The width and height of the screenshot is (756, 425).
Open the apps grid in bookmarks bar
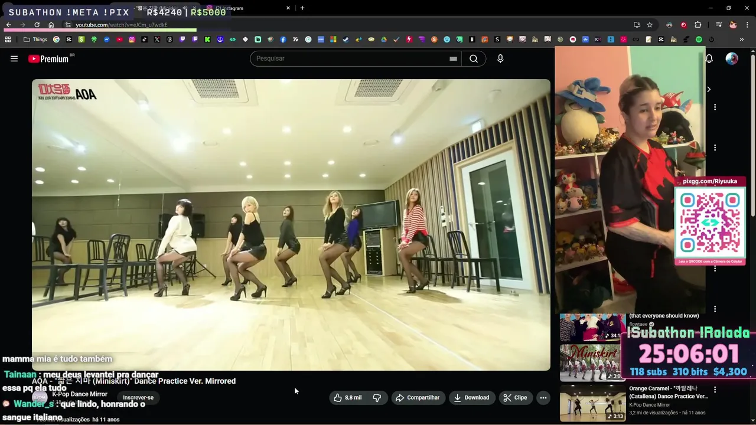[x=8, y=40]
